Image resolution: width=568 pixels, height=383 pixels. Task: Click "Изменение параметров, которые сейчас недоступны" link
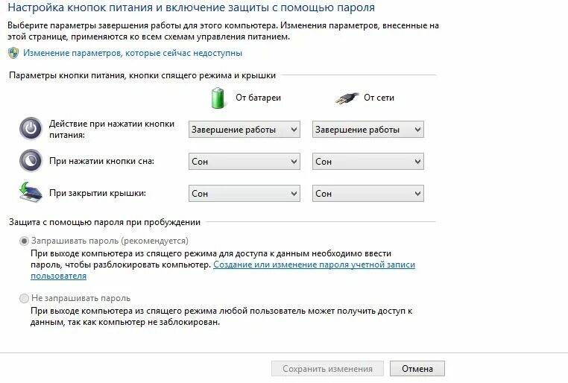point(133,53)
